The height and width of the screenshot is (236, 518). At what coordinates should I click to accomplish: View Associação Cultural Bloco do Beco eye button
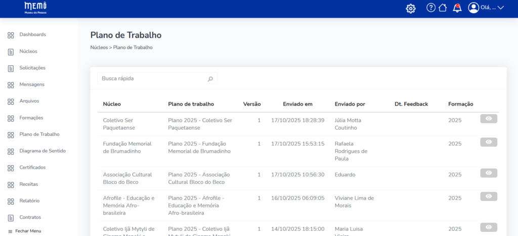[x=489, y=173]
